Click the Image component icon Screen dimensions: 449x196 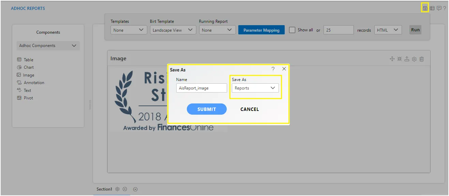(x=19, y=75)
